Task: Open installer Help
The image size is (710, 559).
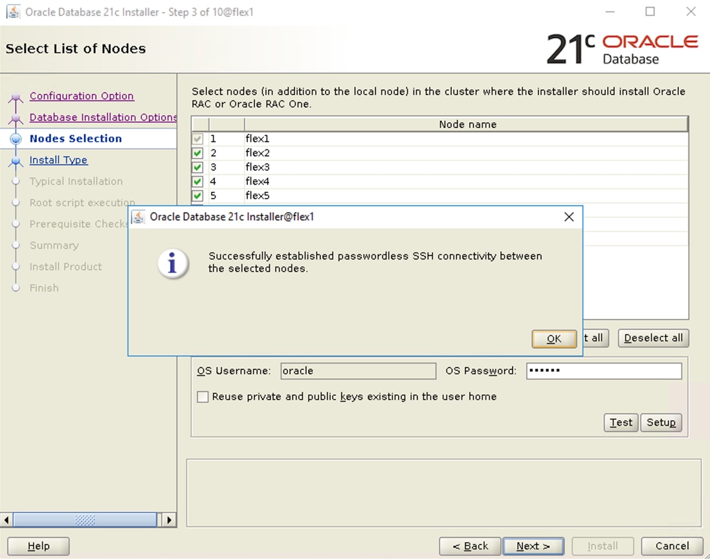Action: click(38, 546)
